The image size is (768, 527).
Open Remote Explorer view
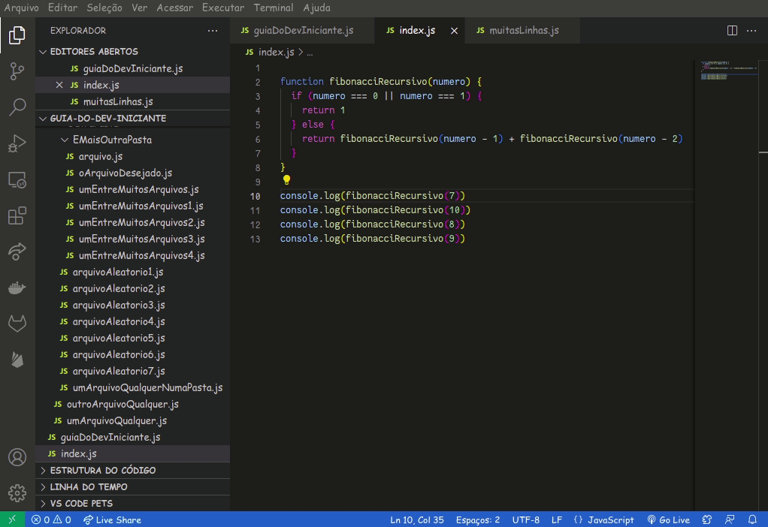pyautogui.click(x=17, y=180)
